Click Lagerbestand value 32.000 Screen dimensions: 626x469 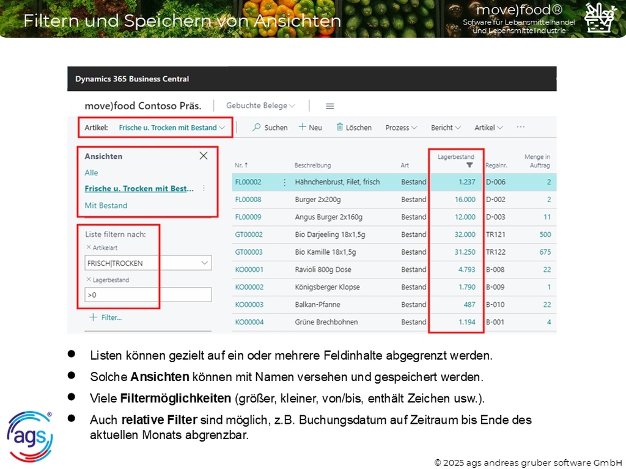[x=465, y=234]
